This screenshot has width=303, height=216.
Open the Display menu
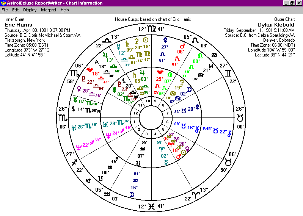pos(30,10)
